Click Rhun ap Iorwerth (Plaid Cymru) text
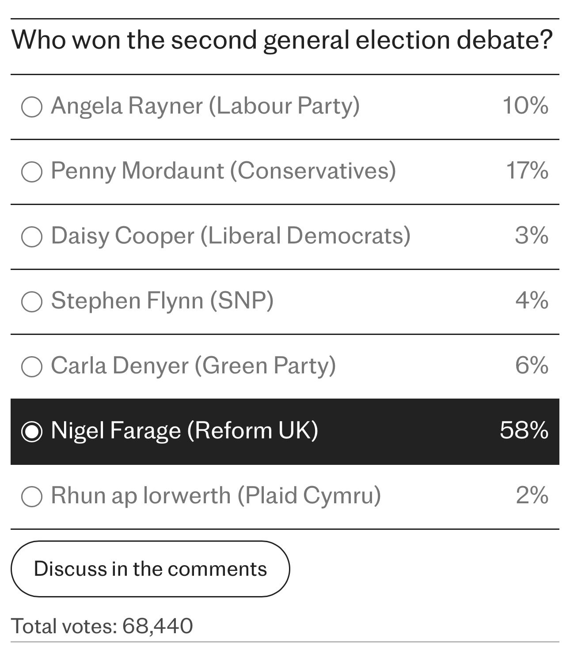This screenshot has width=570, height=650. tap(216, 496)
